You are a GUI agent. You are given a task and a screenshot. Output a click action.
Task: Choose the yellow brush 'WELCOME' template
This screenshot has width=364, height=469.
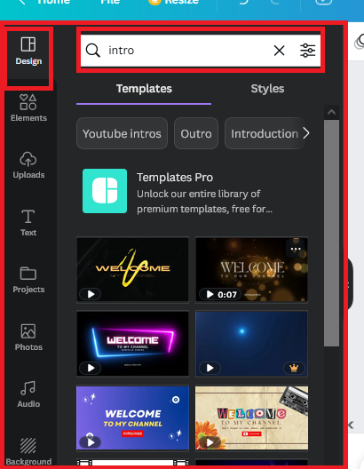point(132,269)
